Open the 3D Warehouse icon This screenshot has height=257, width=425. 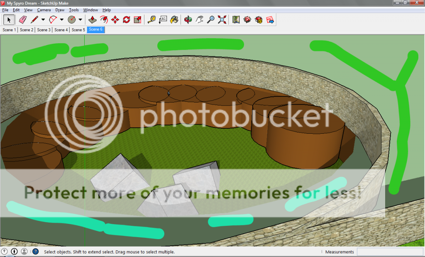point(247,20)
